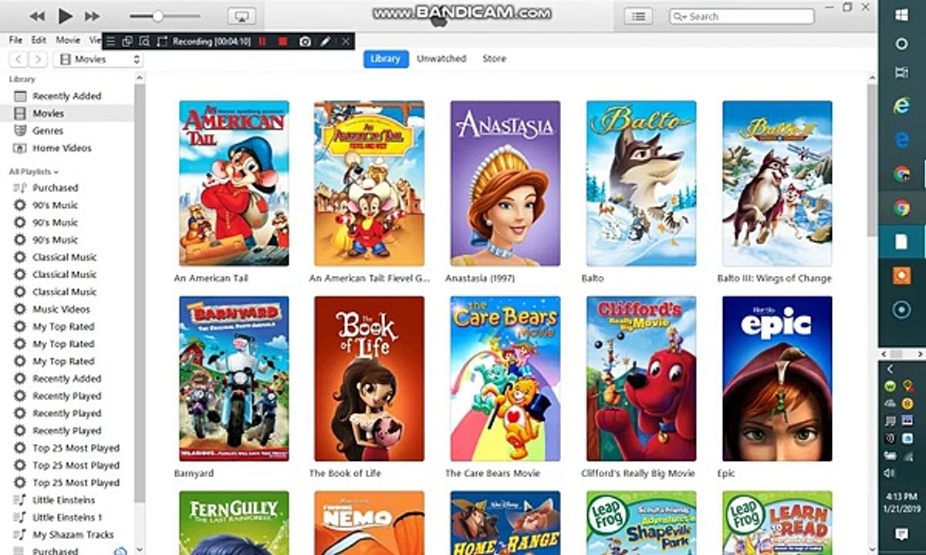
Task: Open the Edit menu
Action: pos(39,39)
